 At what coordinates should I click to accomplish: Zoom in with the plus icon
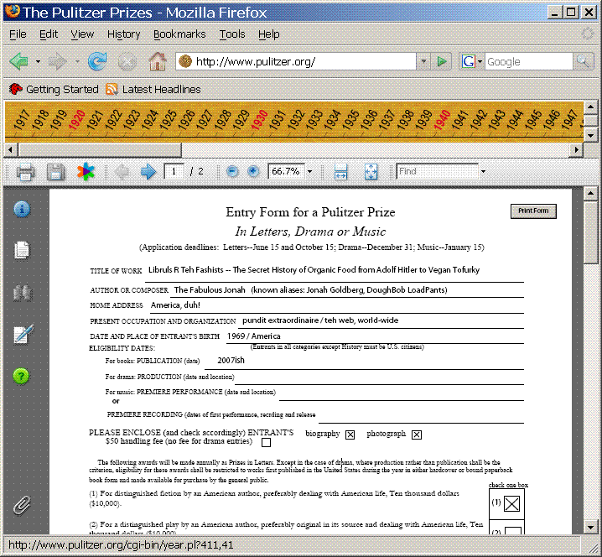tap(252, 171)
